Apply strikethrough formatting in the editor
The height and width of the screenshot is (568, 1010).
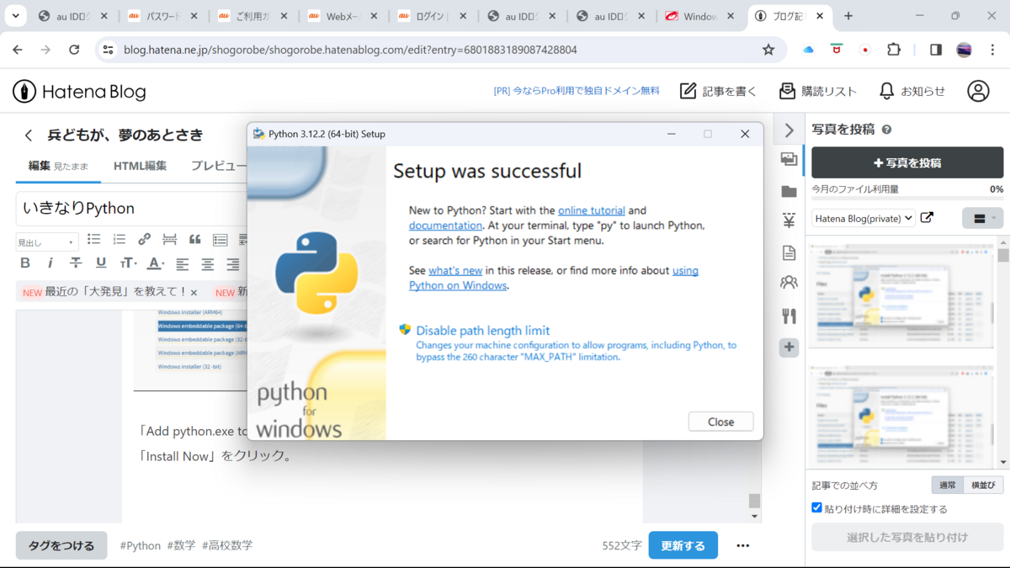tap(76, 263)
